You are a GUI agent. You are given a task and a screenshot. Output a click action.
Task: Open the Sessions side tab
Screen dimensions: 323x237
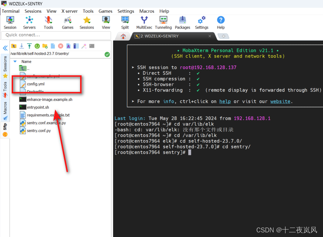[5, 67]
